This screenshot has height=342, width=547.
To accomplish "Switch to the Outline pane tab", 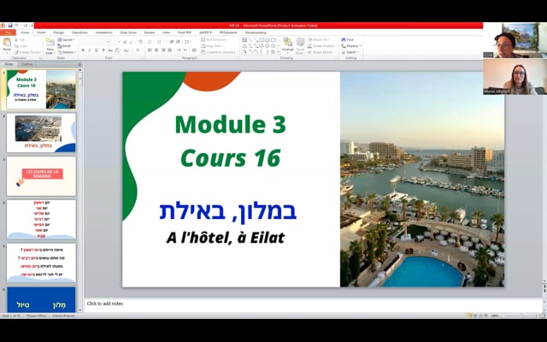I will [x=26, y=64].
